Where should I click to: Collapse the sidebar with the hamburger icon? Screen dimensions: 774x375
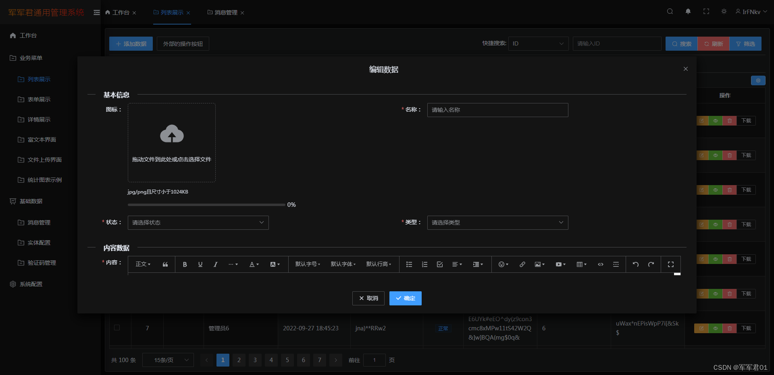point(97,12)
